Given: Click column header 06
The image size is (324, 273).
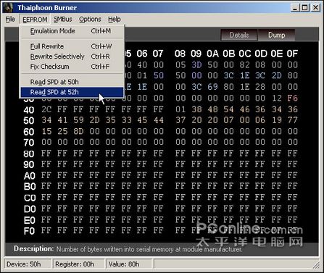Looking at the screenshot, I should tap(142, 54).
